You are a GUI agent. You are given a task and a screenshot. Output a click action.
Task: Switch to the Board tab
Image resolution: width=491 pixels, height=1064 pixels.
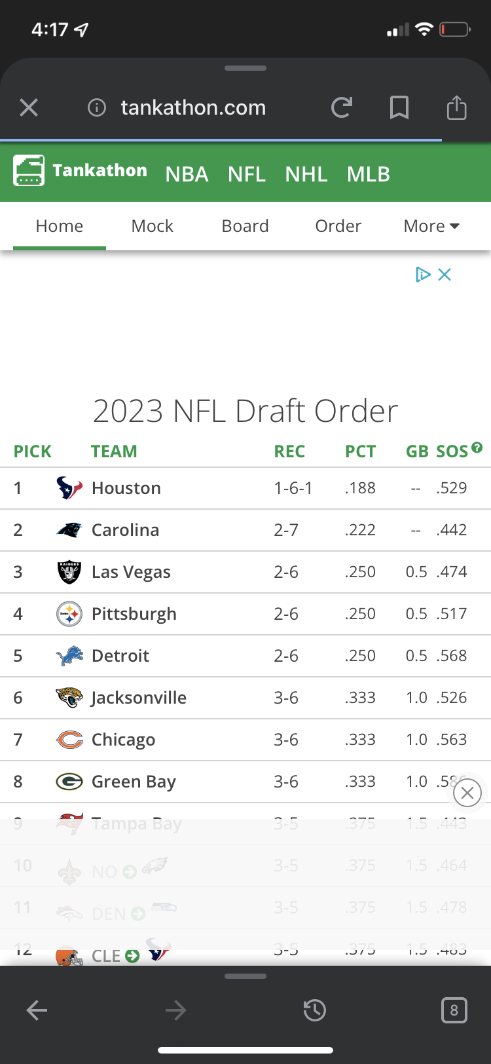coord(245,226)
